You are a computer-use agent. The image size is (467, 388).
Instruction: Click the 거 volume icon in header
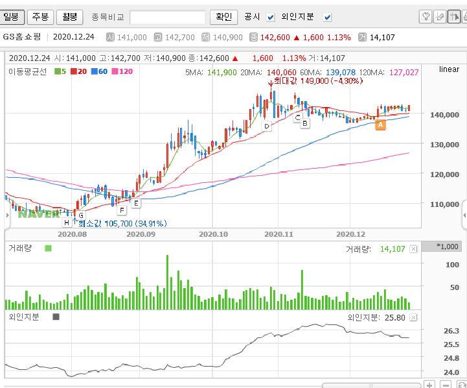[x=362, y=37]
